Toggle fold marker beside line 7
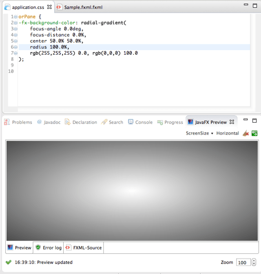This screenshot has height=274, width=261. 15,53
